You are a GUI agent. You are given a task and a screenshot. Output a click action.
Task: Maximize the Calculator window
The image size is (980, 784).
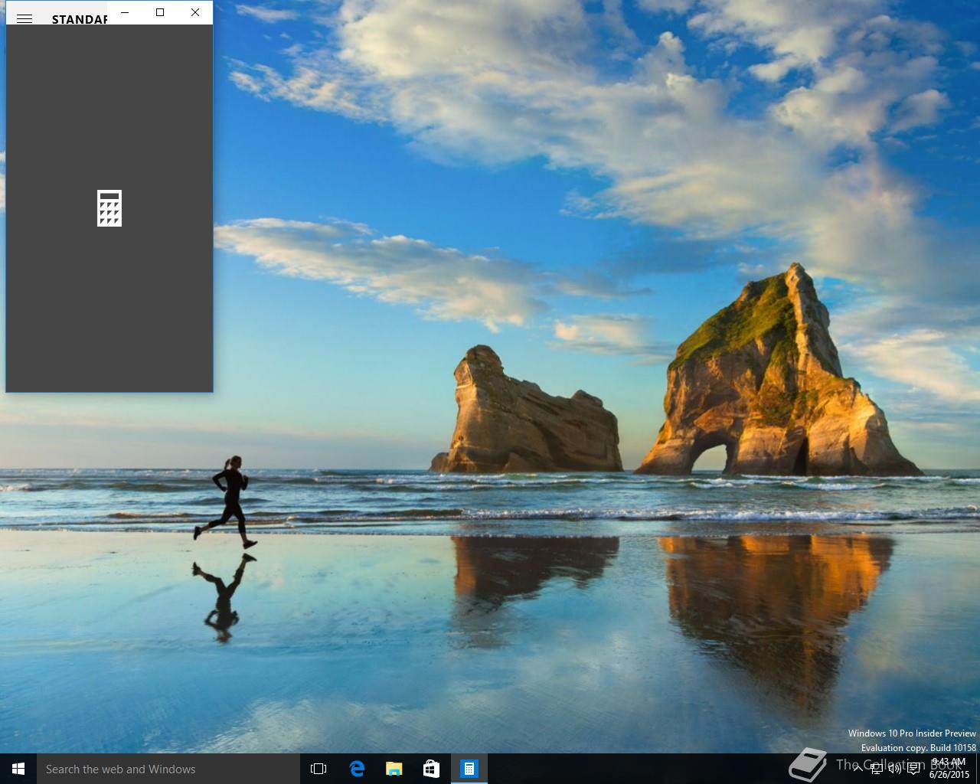(x=160, y=12)
